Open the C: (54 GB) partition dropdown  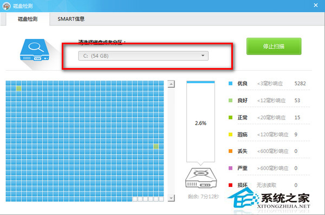143,56
